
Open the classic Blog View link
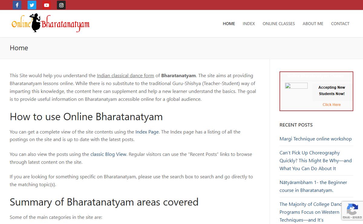108,154
